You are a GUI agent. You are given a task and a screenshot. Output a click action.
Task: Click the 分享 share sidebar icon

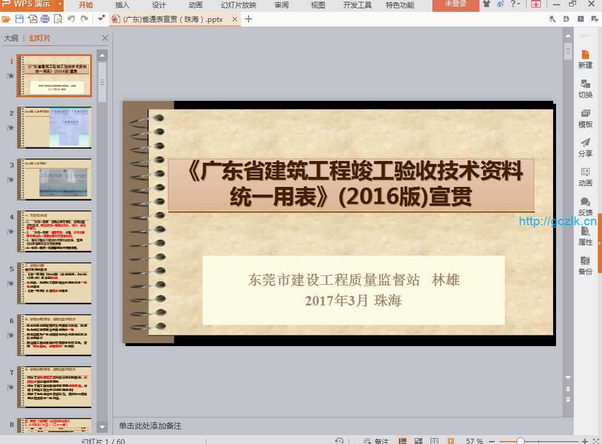pos(585,147)
